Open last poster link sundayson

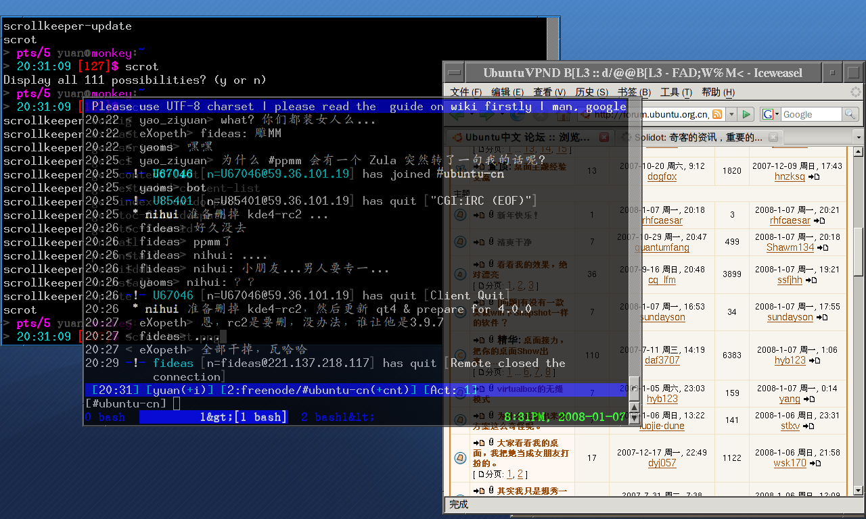(790, 317)
